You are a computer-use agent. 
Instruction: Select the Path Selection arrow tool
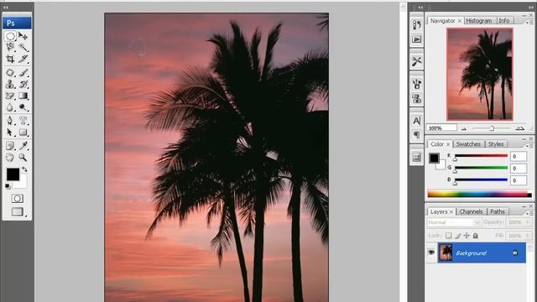point(10,133)
